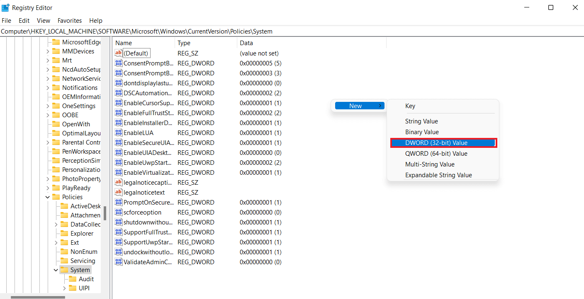Screen dimensions: 584x299
Task: Open the Favorites menu
Action: tap(69, 20)
